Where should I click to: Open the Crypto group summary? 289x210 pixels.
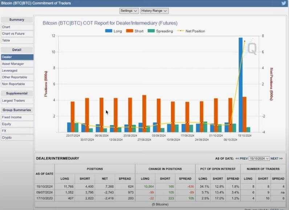pos(17,137)
